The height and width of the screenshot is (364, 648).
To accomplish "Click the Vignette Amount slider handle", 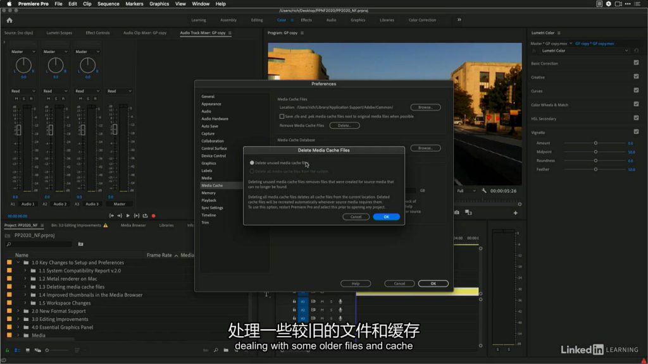I will tap(595, 143).
